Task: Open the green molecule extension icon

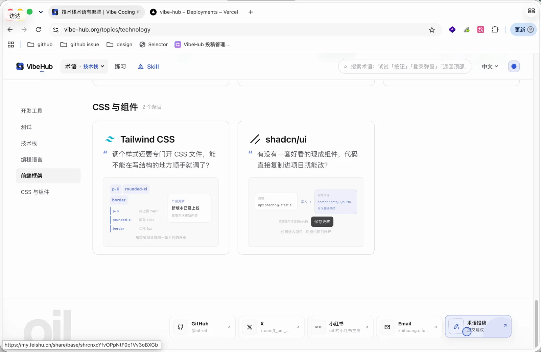Action: pos(467,30)
